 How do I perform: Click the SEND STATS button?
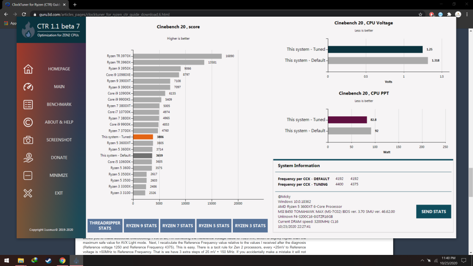pyautogui.click(x=433, y=212)
